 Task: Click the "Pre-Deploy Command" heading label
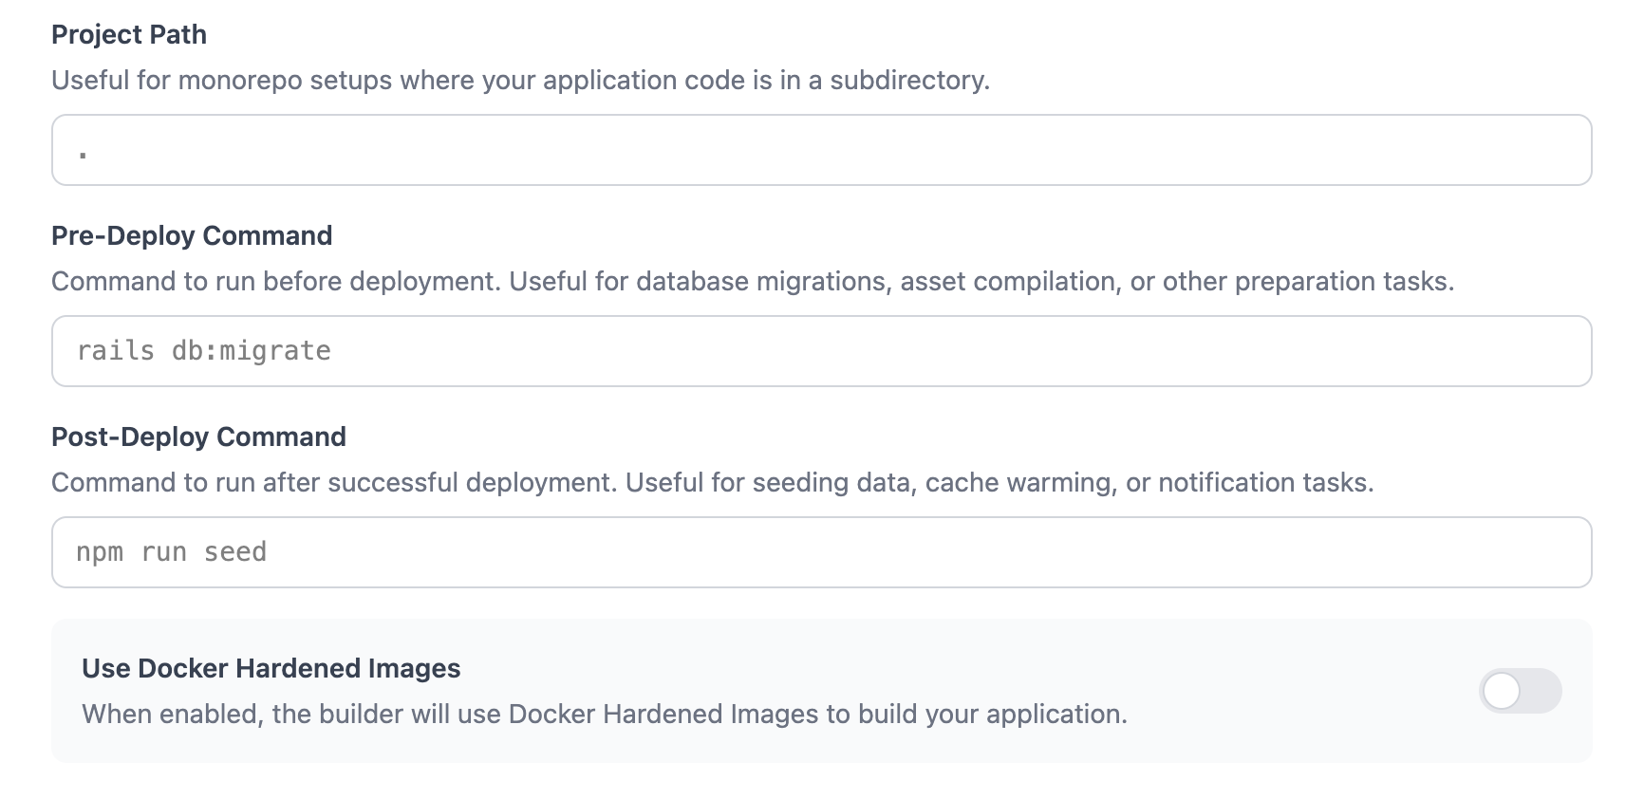(x=192, y=235)
